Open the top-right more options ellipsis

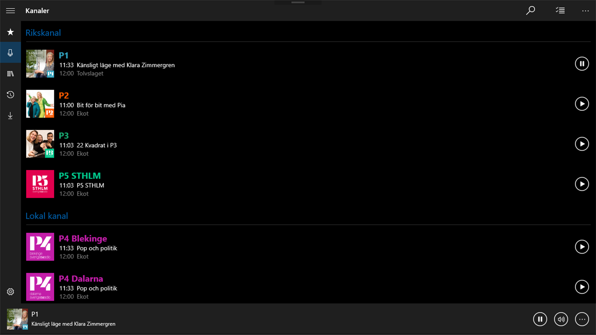coord(585,11)
